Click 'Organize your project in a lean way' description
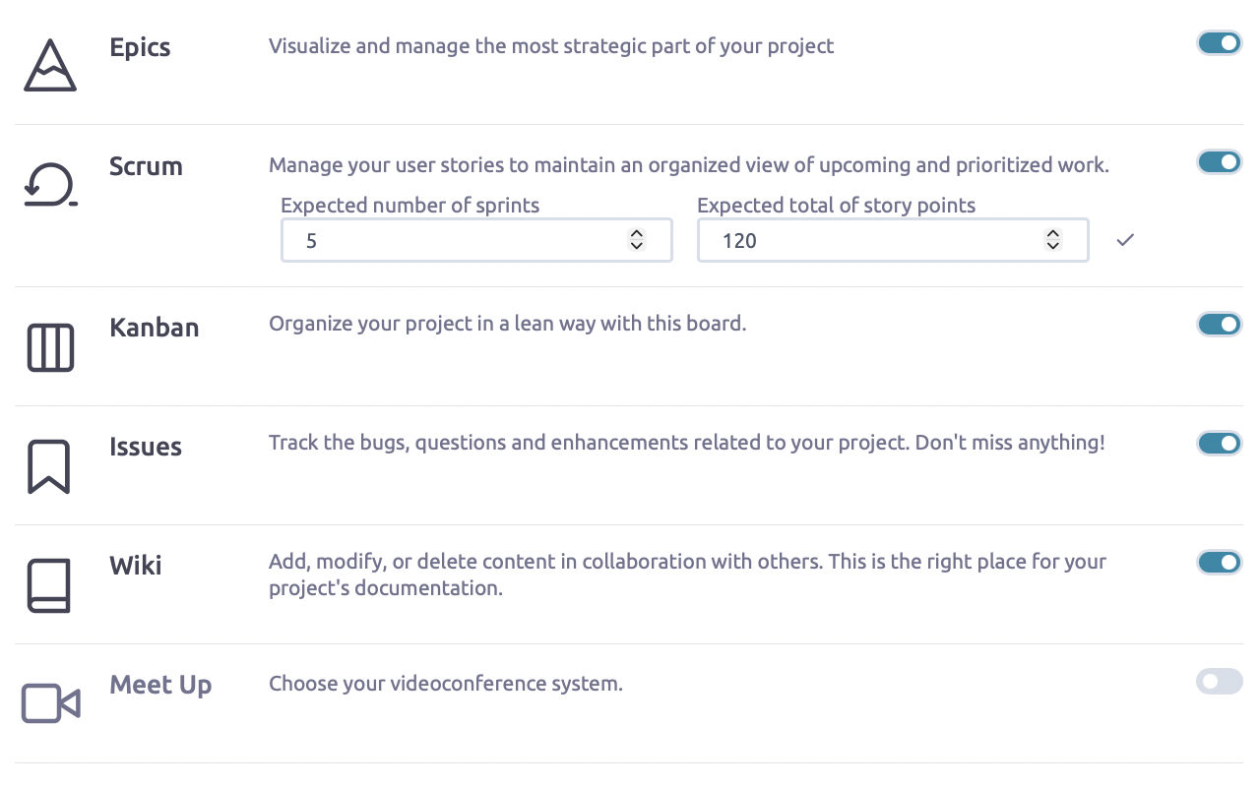This screenshot has height=787, width=1260. tap(508, 324)
